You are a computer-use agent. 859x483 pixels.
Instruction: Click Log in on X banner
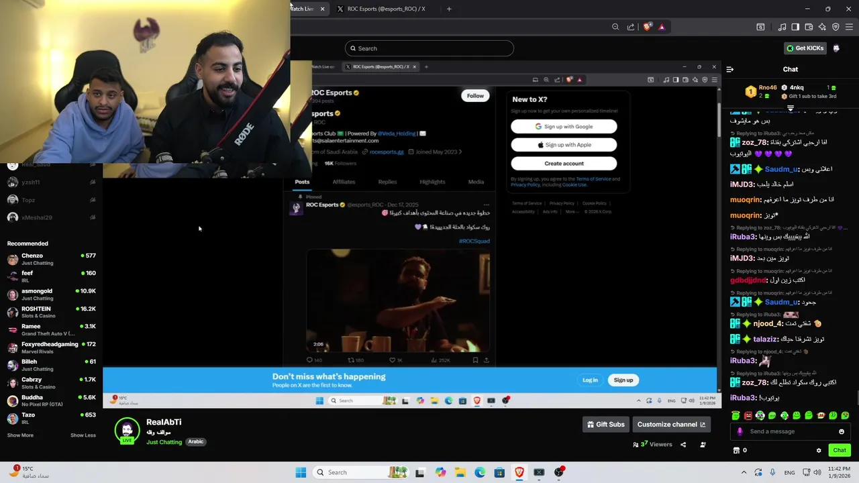(590, 380)
